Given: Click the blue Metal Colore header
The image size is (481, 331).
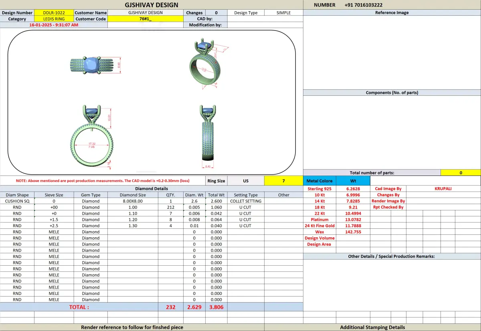Looking at the screenshot, I should (319, 181).
